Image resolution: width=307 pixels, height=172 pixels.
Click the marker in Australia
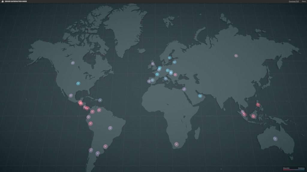point(275,138)
